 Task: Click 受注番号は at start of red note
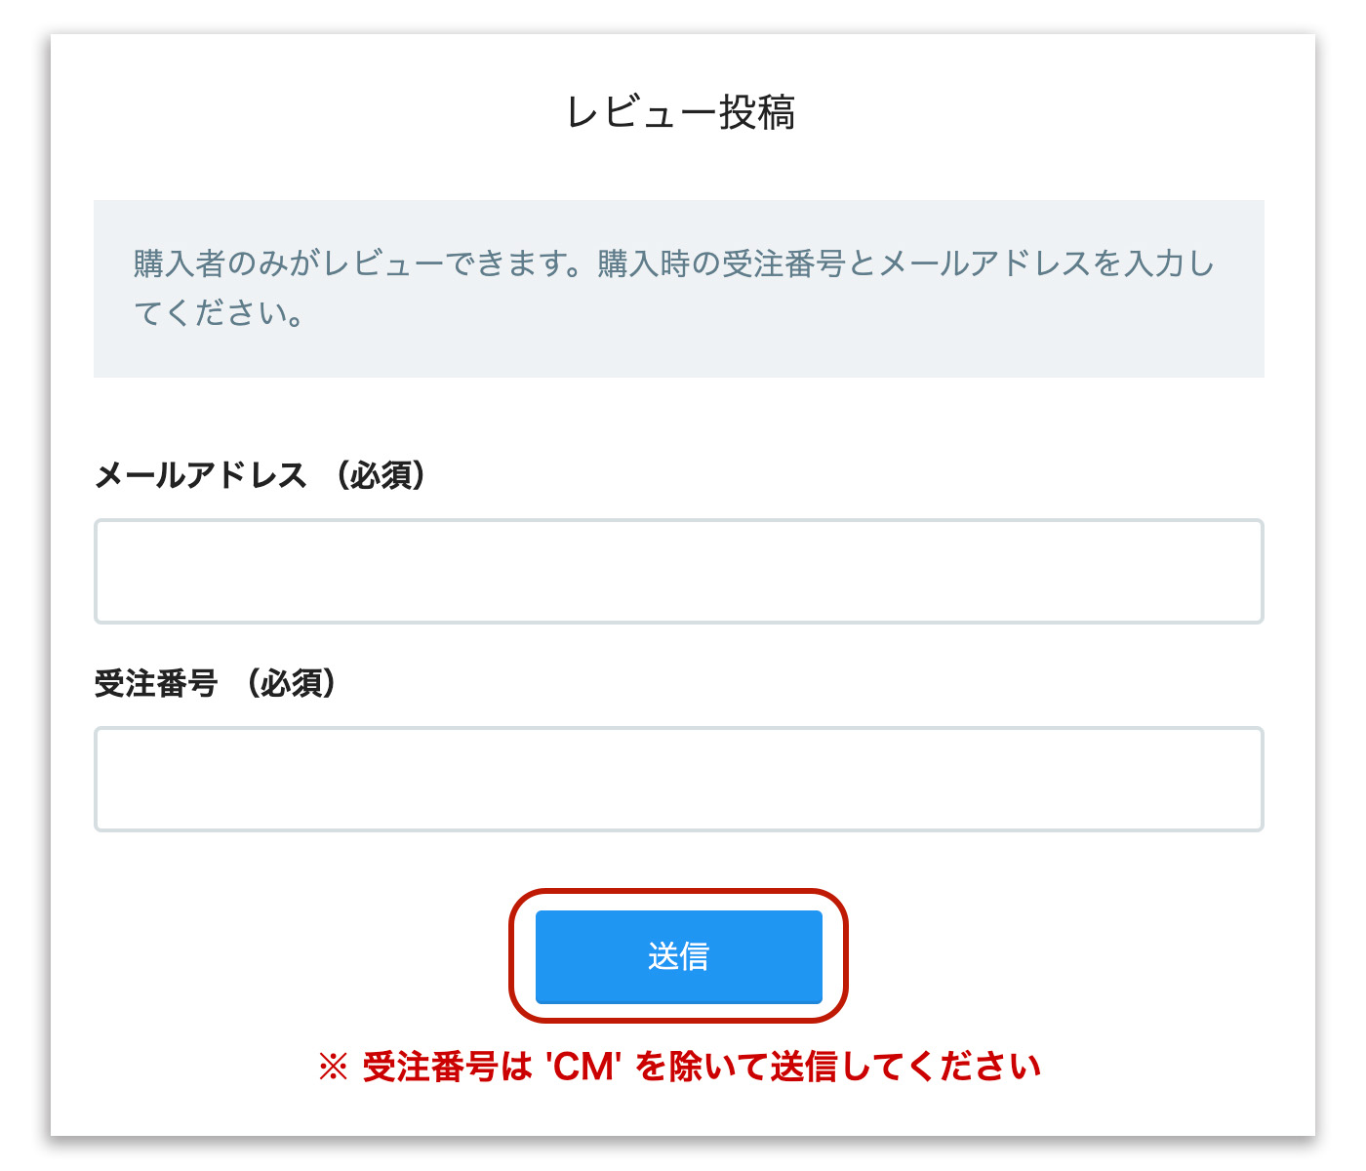(447, 1067)
